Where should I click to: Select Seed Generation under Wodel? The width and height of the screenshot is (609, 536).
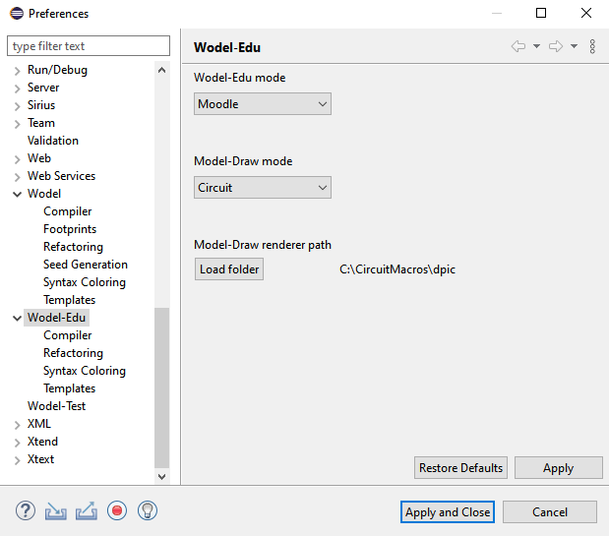pos(86,265)
